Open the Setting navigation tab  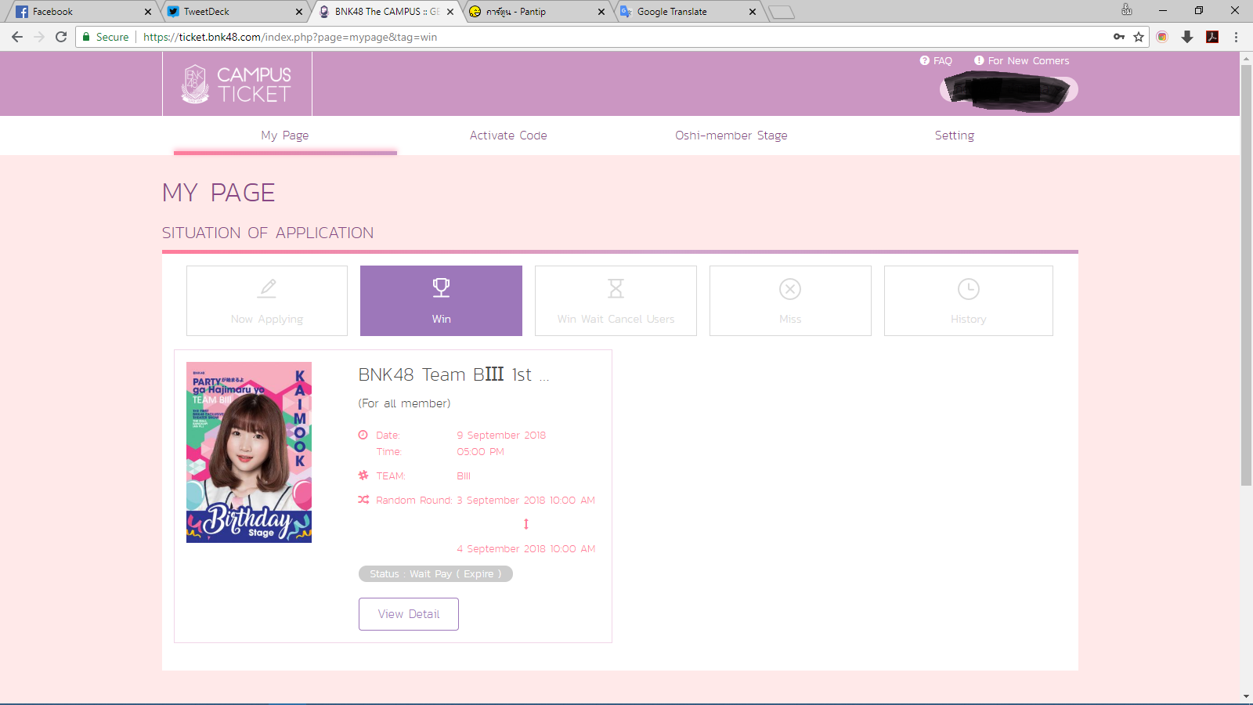pyautogui.click(x=955, y=136)
